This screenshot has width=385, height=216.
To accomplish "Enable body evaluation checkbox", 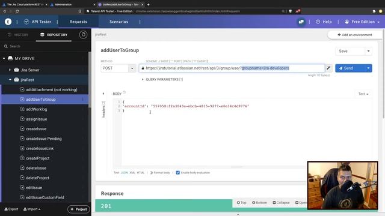I will [178, 173].
